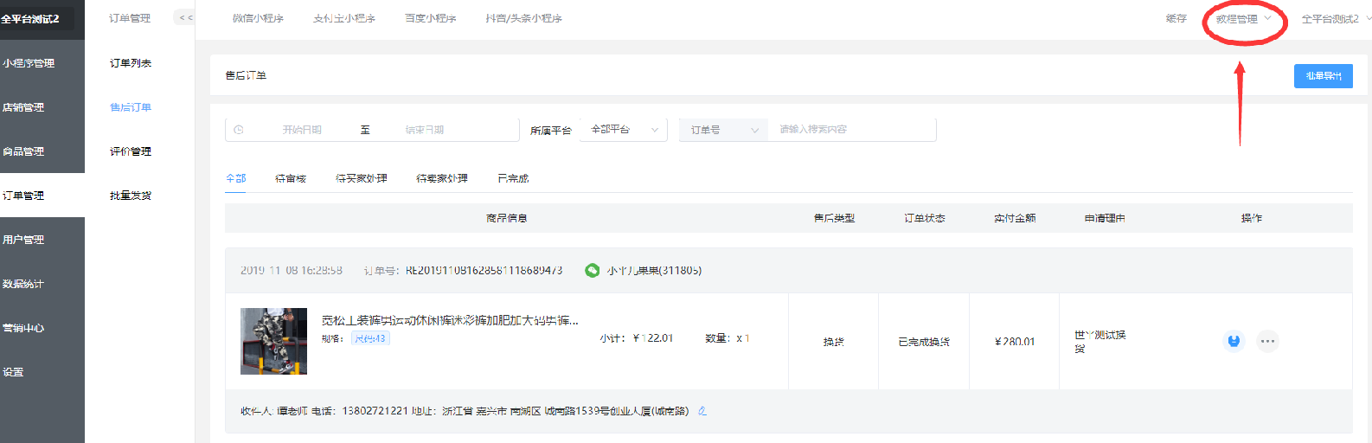Click the sidebar collapse double-arrow icon
The width and height of the screenshot is (1372, 443).
pyautogui.click(x=185, y=17)
